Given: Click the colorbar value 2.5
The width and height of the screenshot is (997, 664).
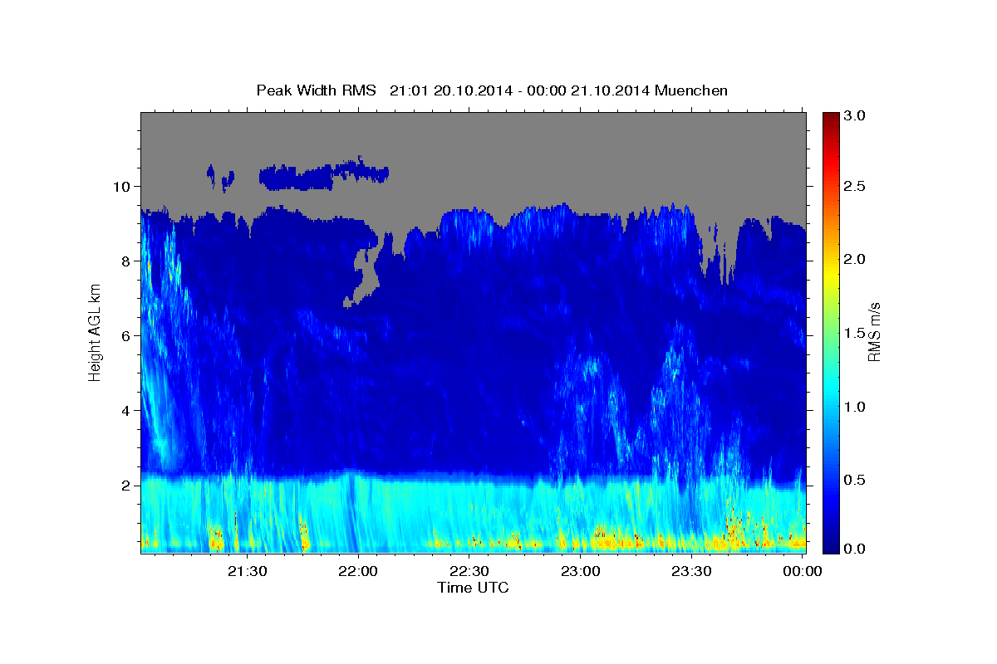Looking at the screenshot, I should pos(856,186).
